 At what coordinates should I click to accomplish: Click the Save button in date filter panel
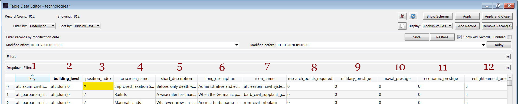tap(417, 37)
